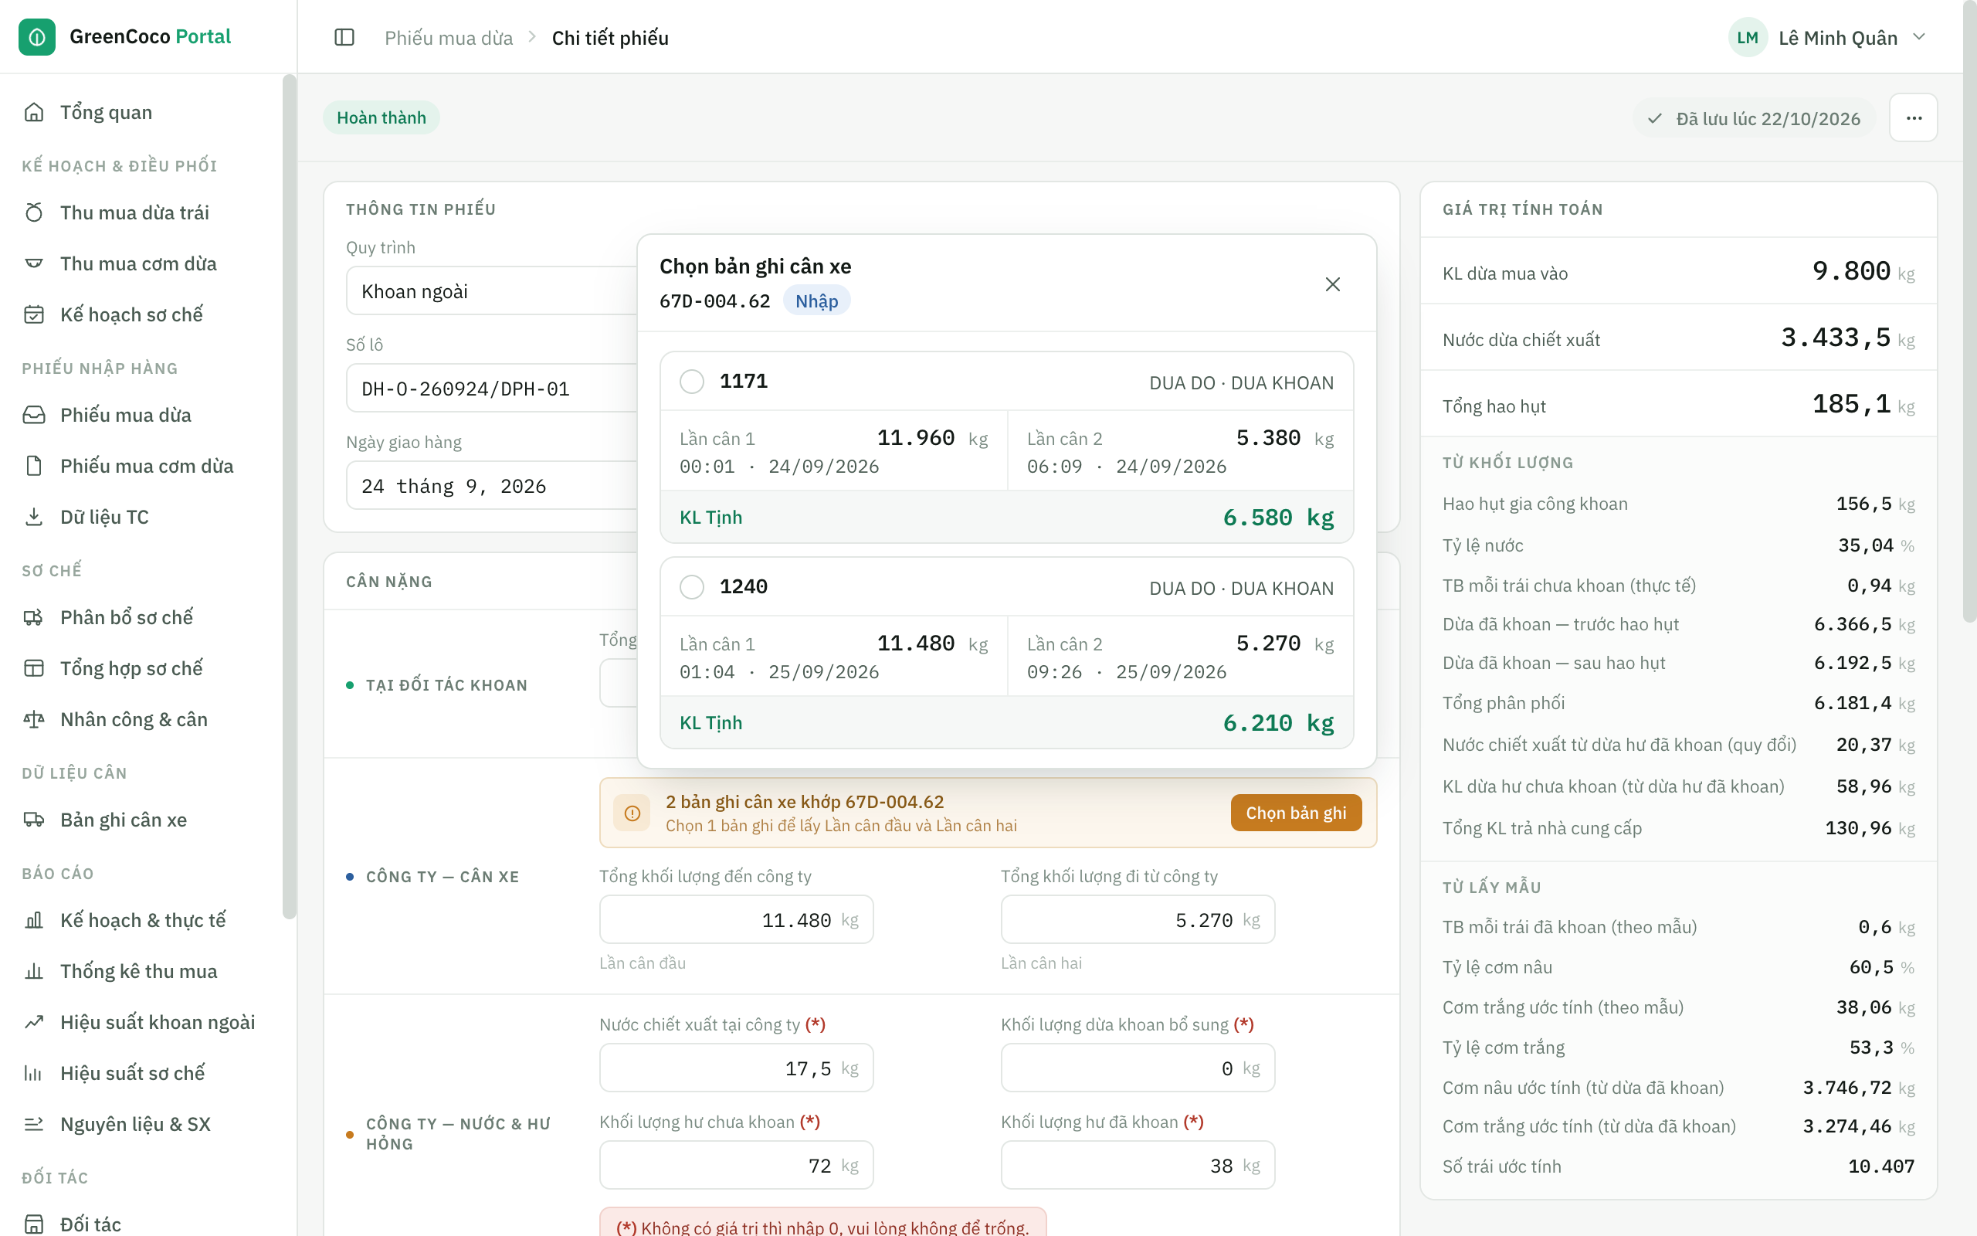1977x1236 pixels.
Task: Open Thống kê thu mua chart icon
Action: tap(33, 971)
